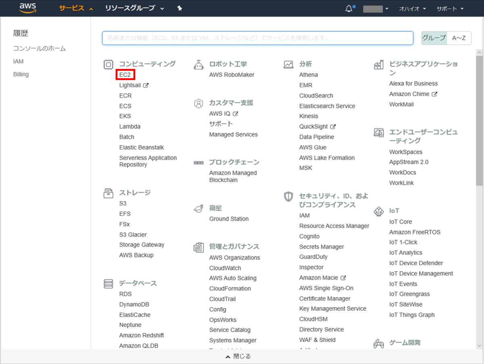This screenshot has height=364, width=484.
Task: Open Billing from the history list
Action: click(21, 74)
